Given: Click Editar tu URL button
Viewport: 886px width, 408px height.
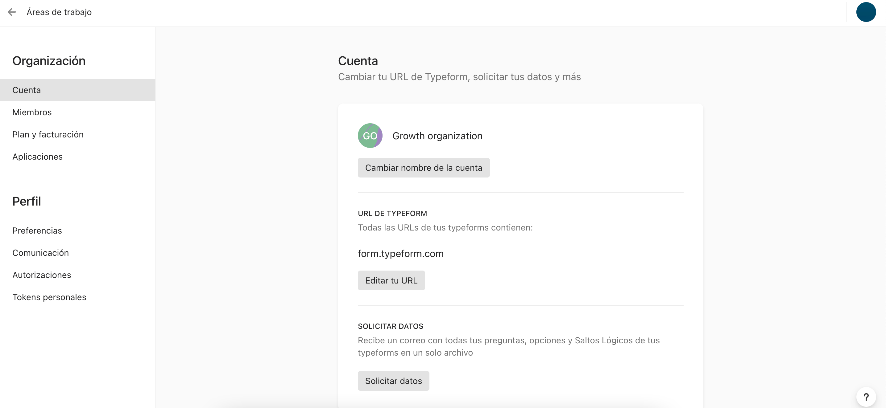Looking at the screenshot, I should coord(391,281).
